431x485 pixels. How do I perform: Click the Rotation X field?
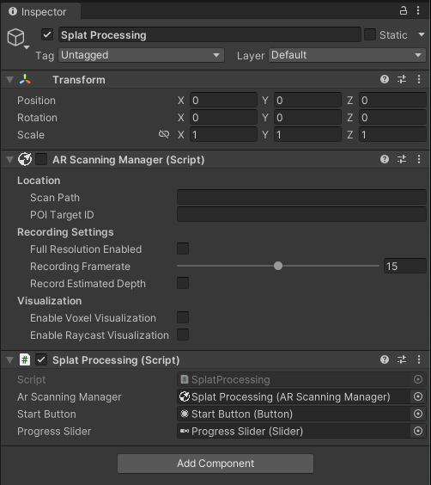click(x=223, y=118)
